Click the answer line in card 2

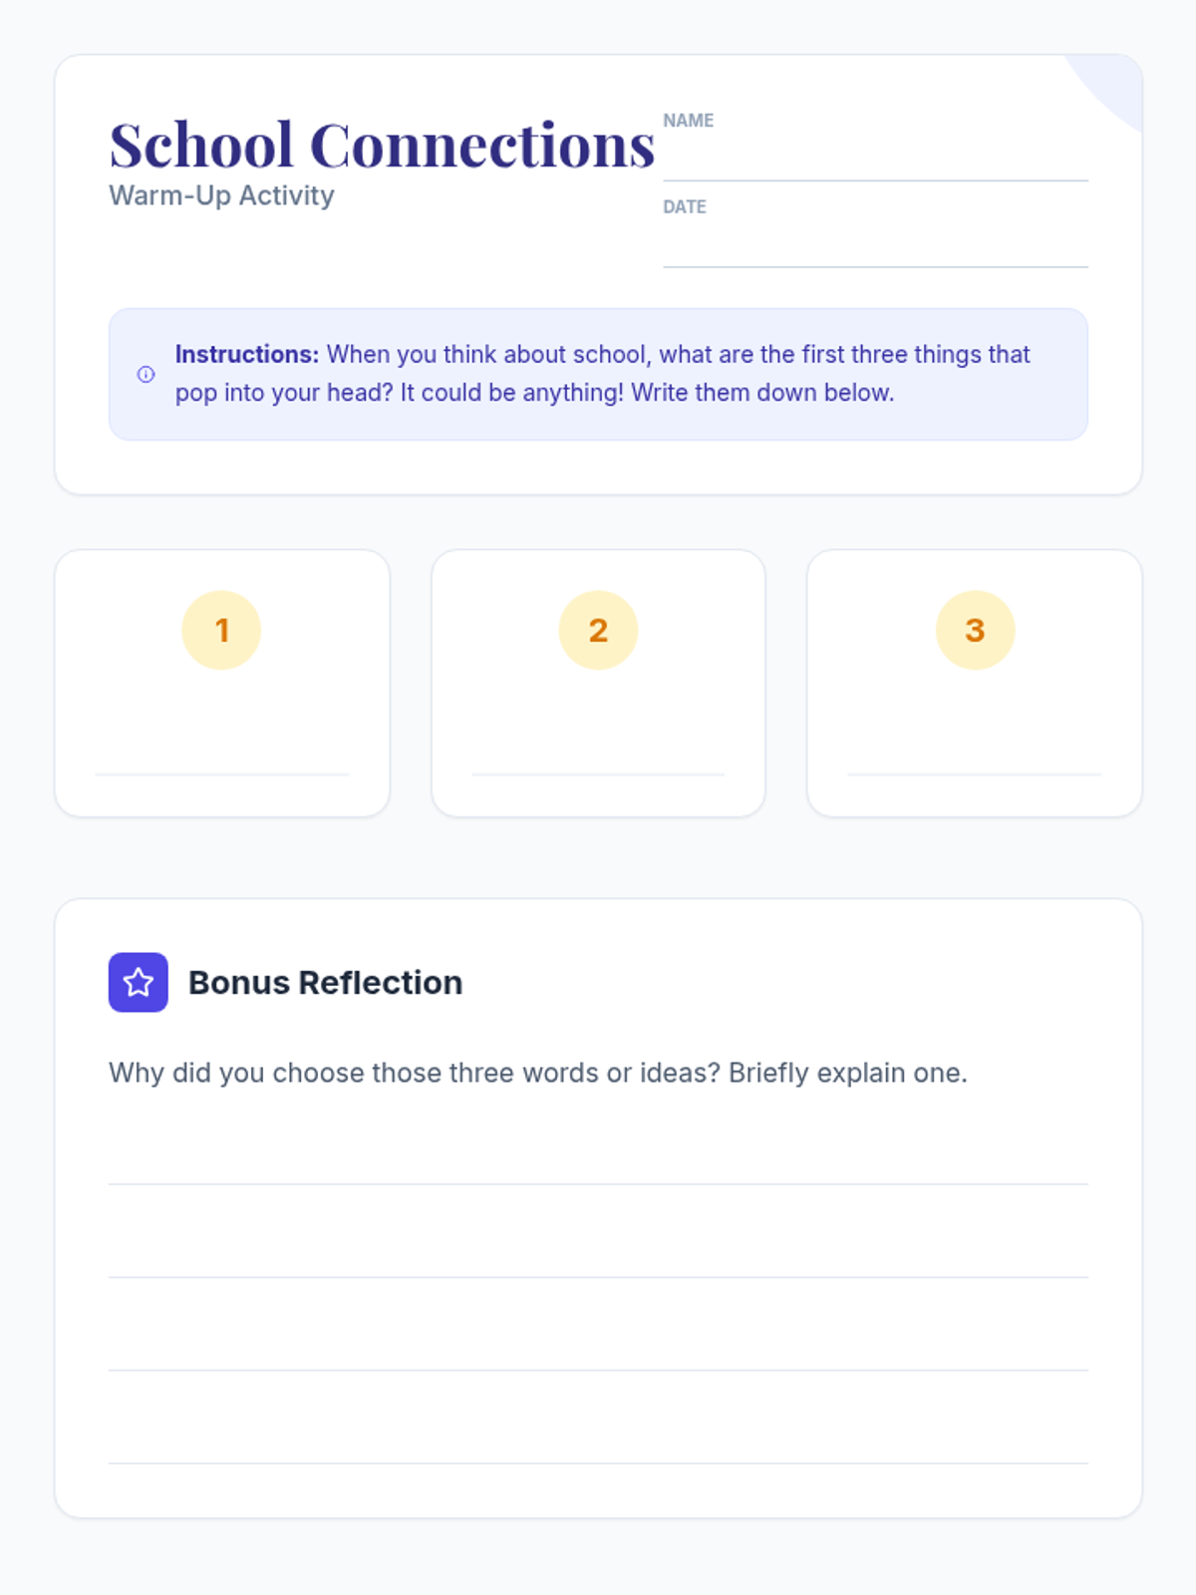coord(598,773)
